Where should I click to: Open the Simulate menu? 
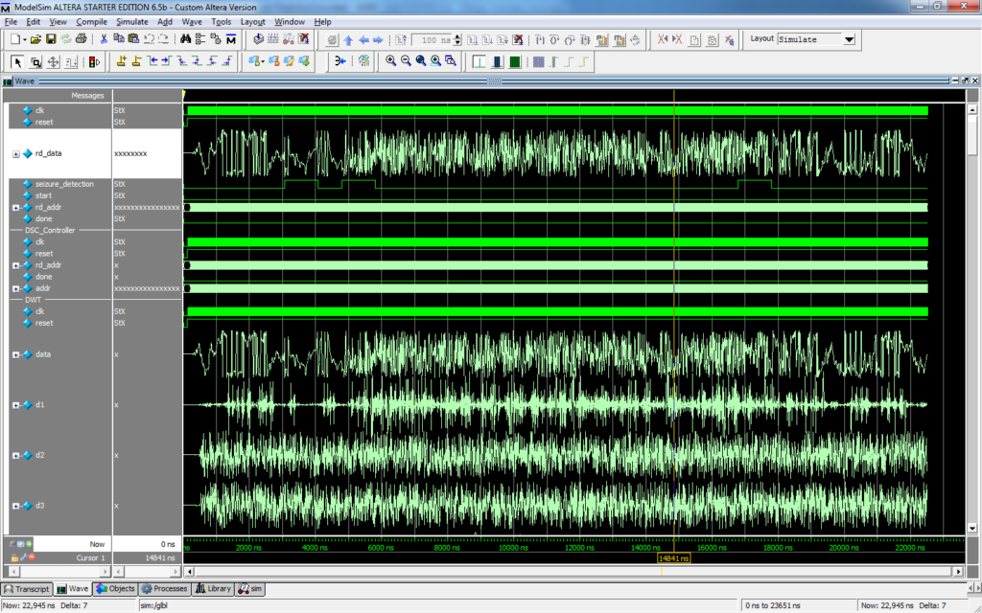pyautogui.click(x=131, y=21)
